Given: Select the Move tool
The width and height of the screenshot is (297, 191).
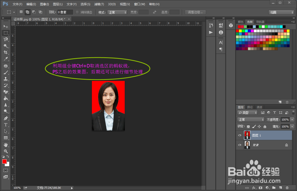Looking at the screenshot, I should 6,26.
